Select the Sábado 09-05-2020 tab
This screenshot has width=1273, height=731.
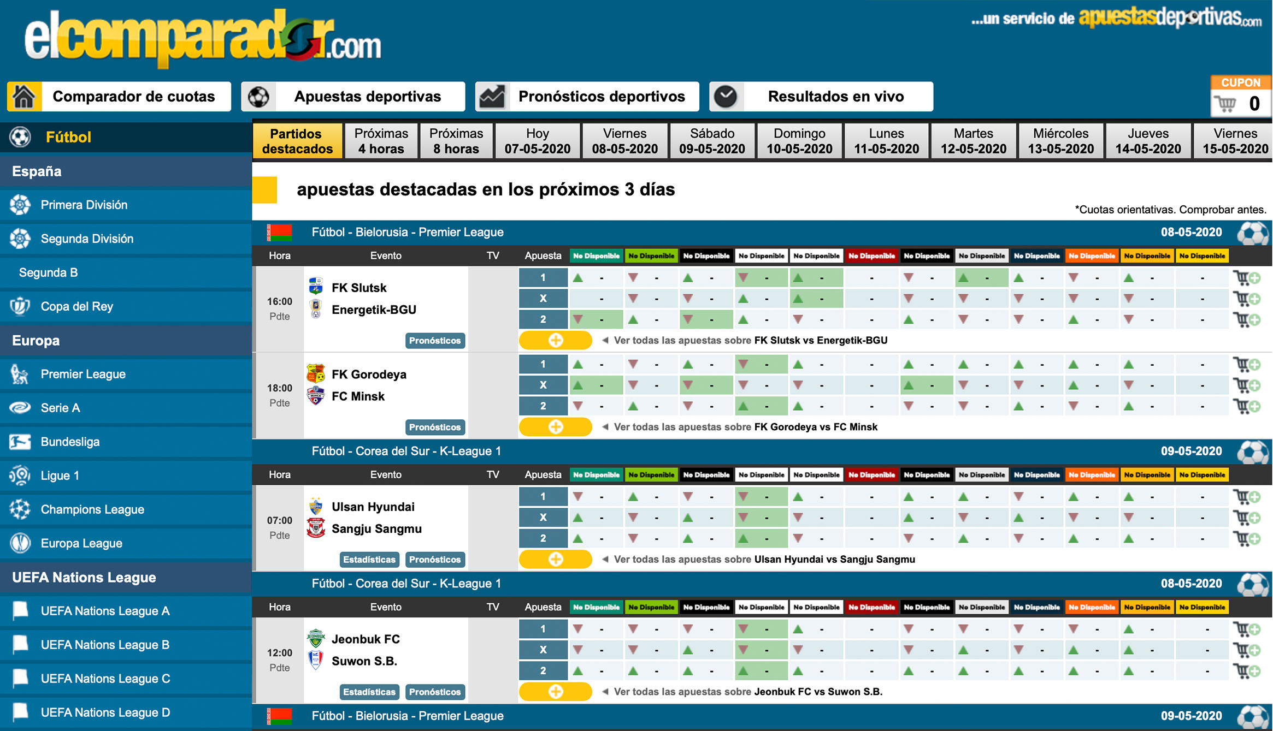[712, 141]
